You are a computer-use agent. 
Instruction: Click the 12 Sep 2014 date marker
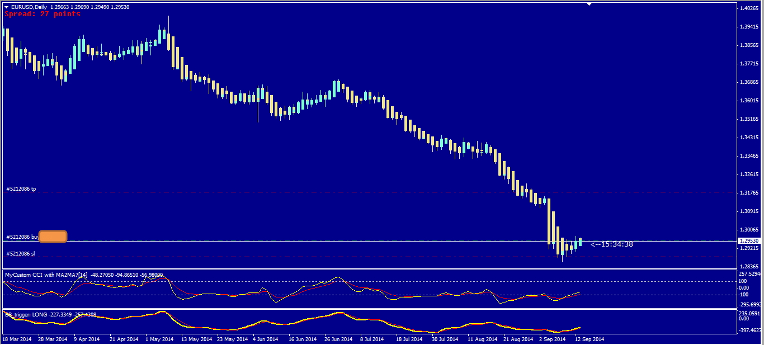(589, 339)
